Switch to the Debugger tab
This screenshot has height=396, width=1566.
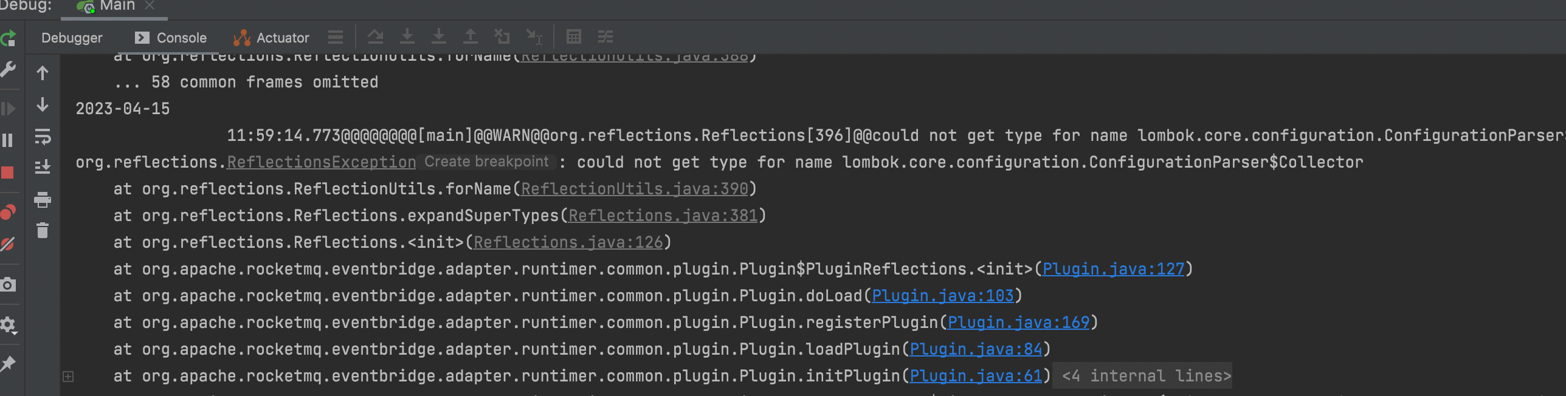[72, 38]
